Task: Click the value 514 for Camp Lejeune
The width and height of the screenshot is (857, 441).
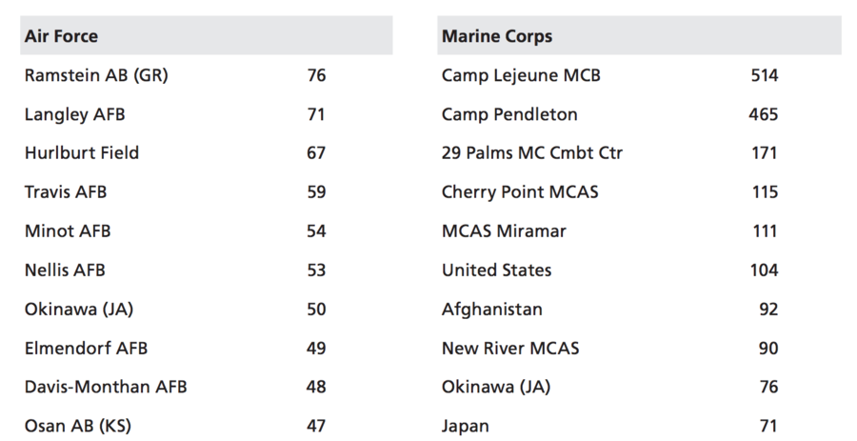Action: 764,75
